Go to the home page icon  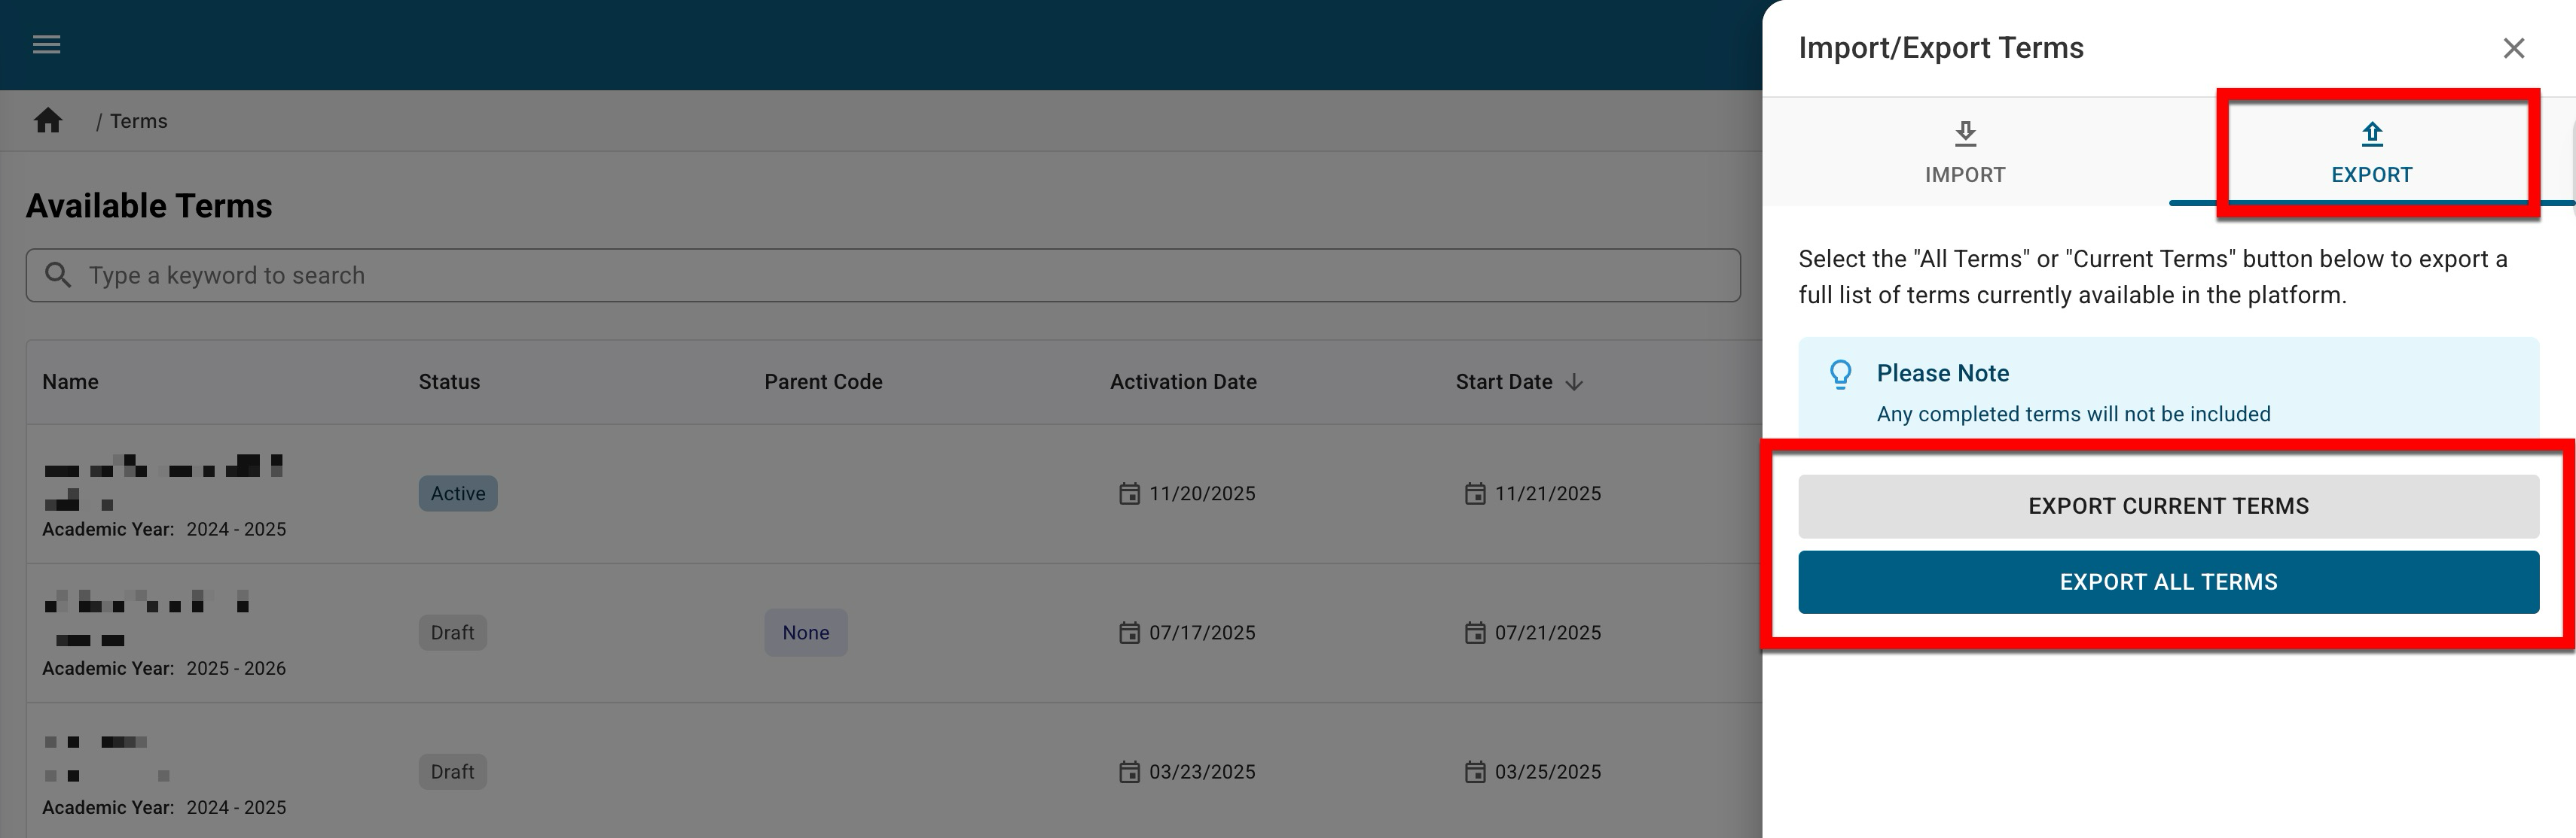pyautogui.click(x=48, y=121)
